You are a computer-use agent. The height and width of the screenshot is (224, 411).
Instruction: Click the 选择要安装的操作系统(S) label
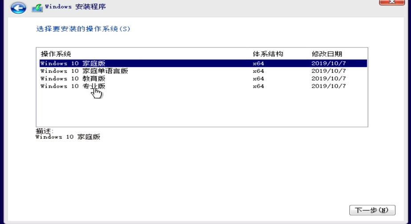click(x=83, y=29)
